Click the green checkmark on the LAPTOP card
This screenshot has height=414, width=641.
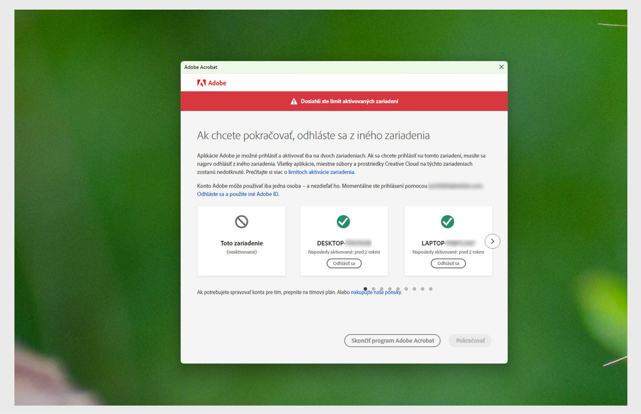click(447, 222)
